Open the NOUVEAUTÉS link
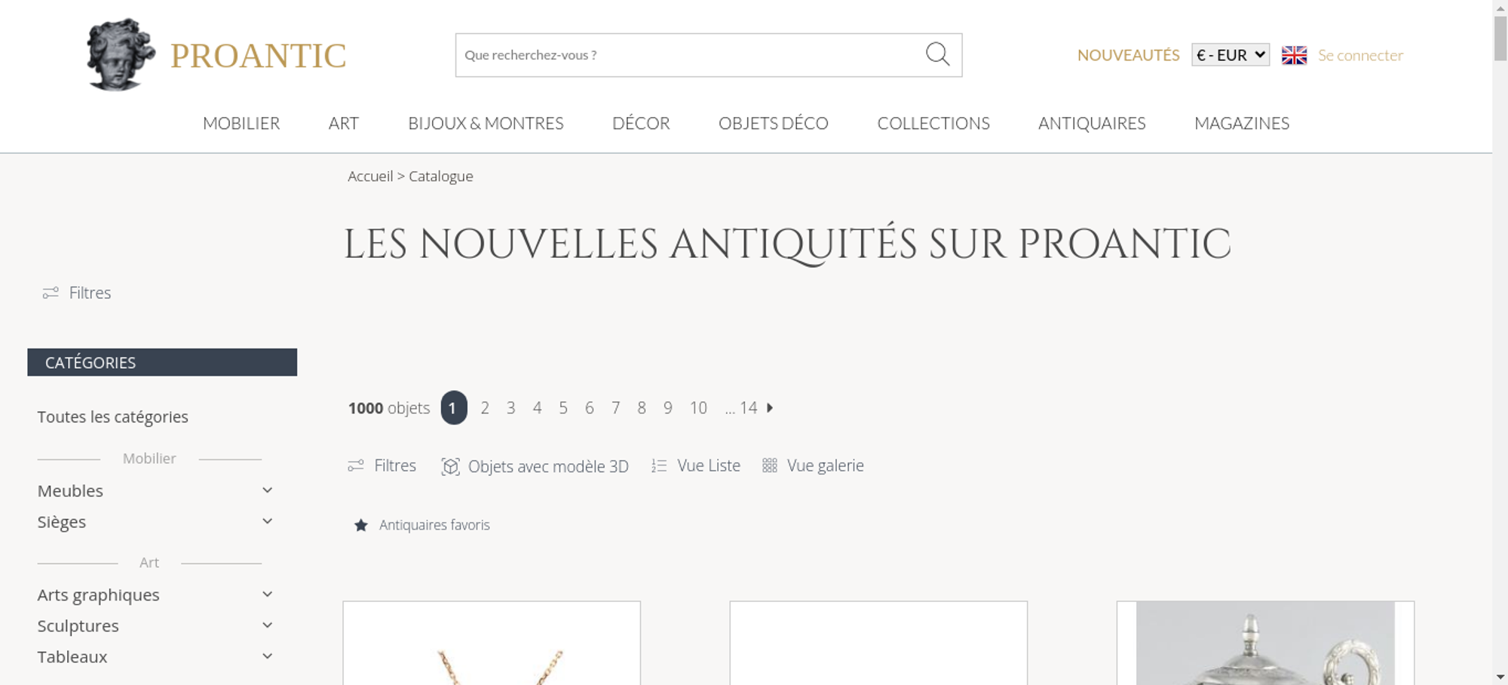1508x685 pixels. (x=1128, y=55)
